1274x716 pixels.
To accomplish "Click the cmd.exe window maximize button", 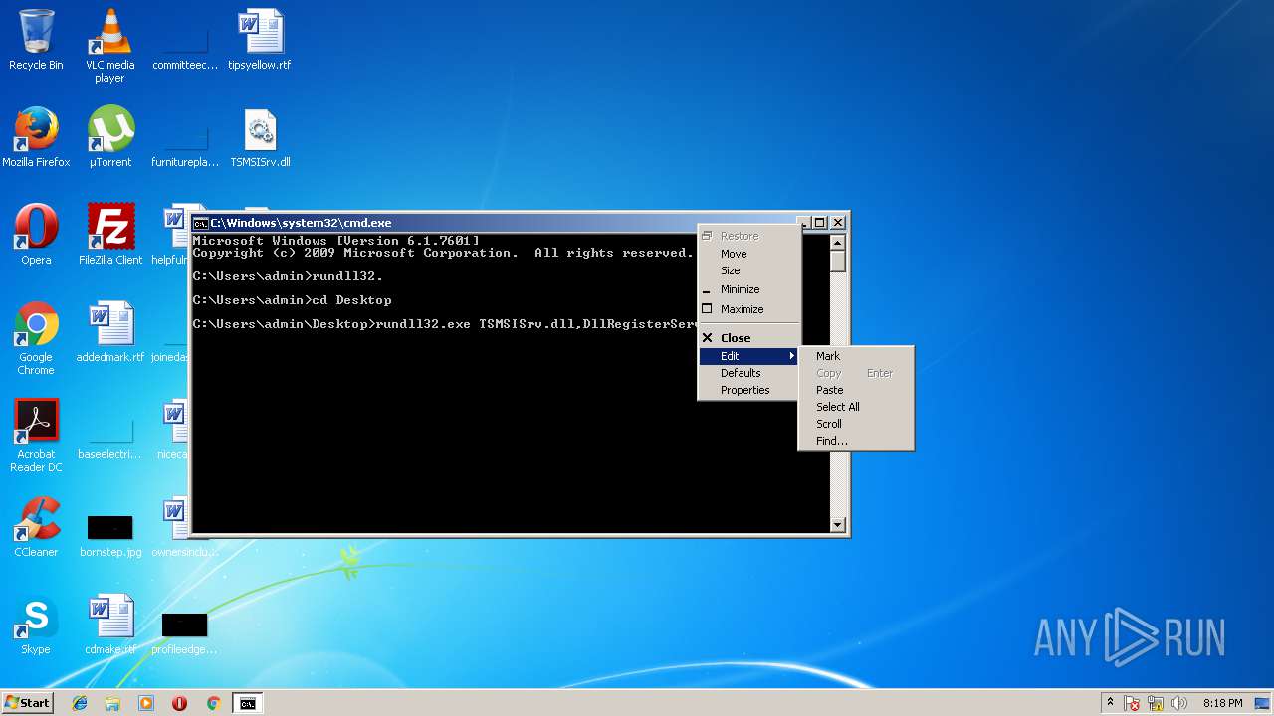I will [x=820, y=223].
